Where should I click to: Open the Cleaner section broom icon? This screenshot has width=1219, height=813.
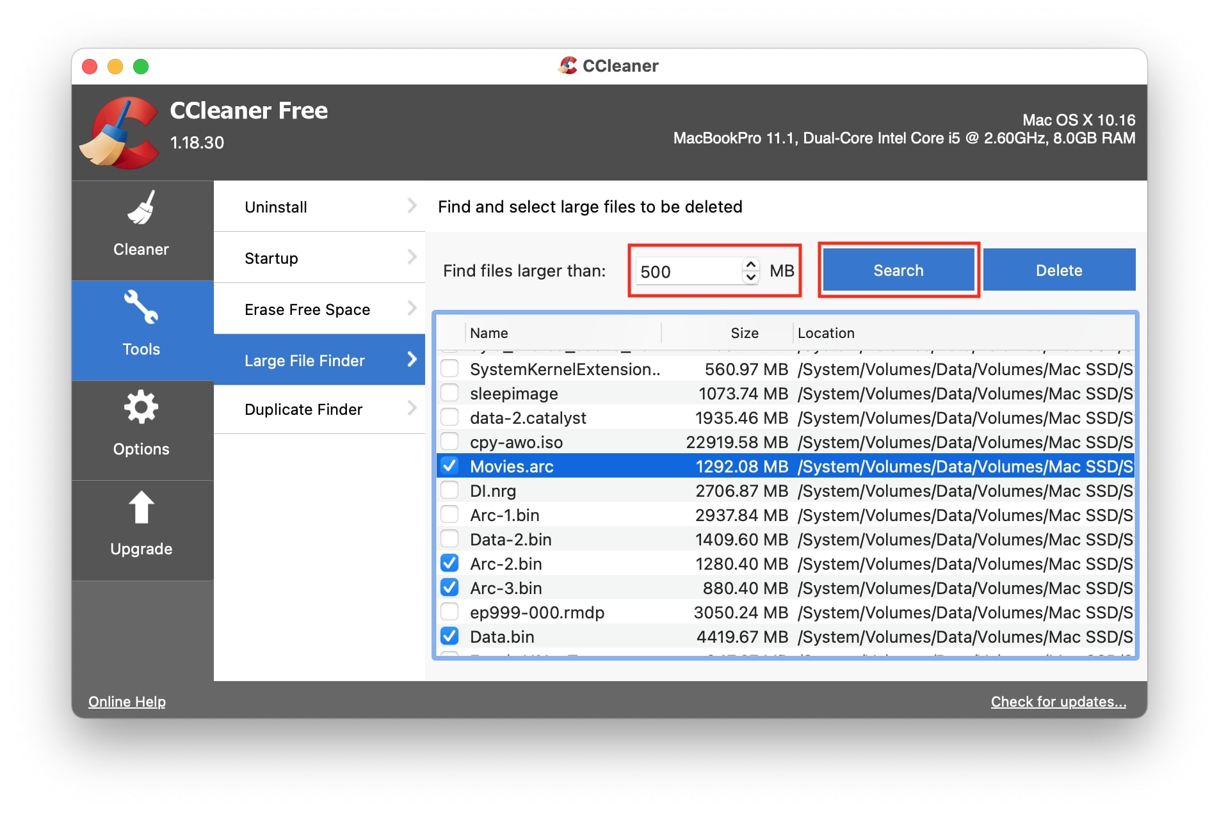pos(141,208)
